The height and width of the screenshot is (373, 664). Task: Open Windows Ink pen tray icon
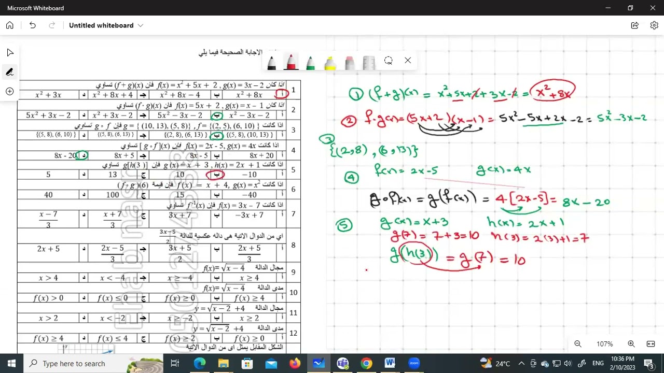pyautogui.click(x=582, y=363)
